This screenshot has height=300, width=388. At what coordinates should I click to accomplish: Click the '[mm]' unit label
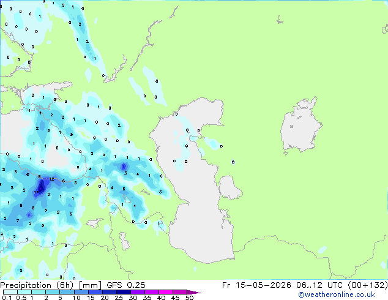(90, 285)
